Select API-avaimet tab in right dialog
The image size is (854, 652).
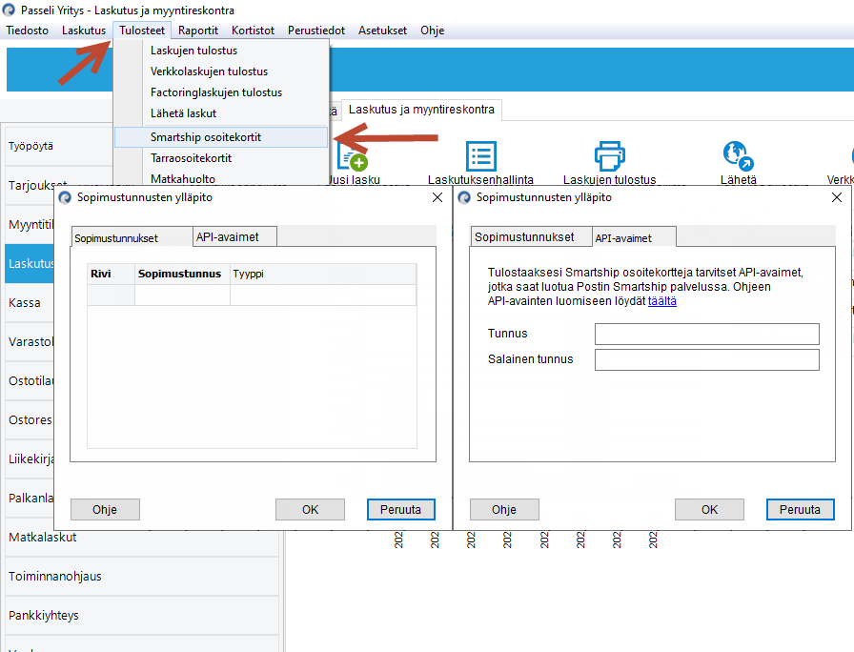634,238
